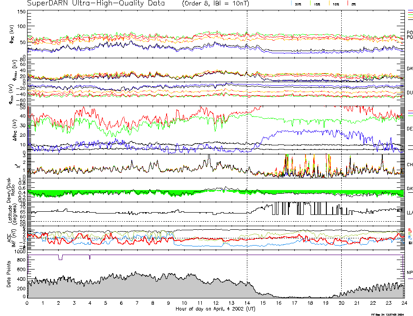Click the CH label beside chi-squared panel

pos(409,165)
